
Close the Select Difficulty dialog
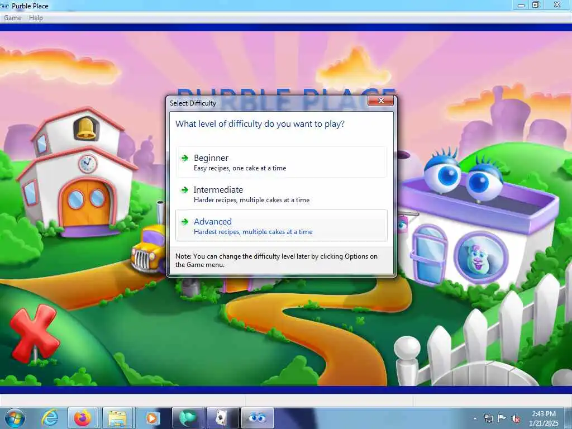point(380,101)
